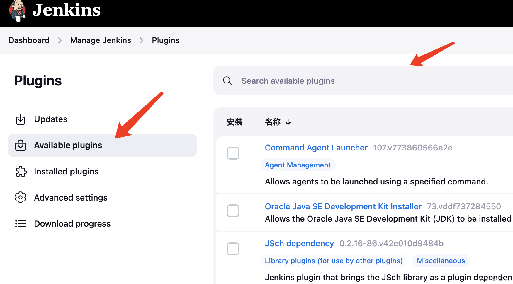Check the JSch dependency checkbox
Screen dimensions: 513x284
coord(233,249)
